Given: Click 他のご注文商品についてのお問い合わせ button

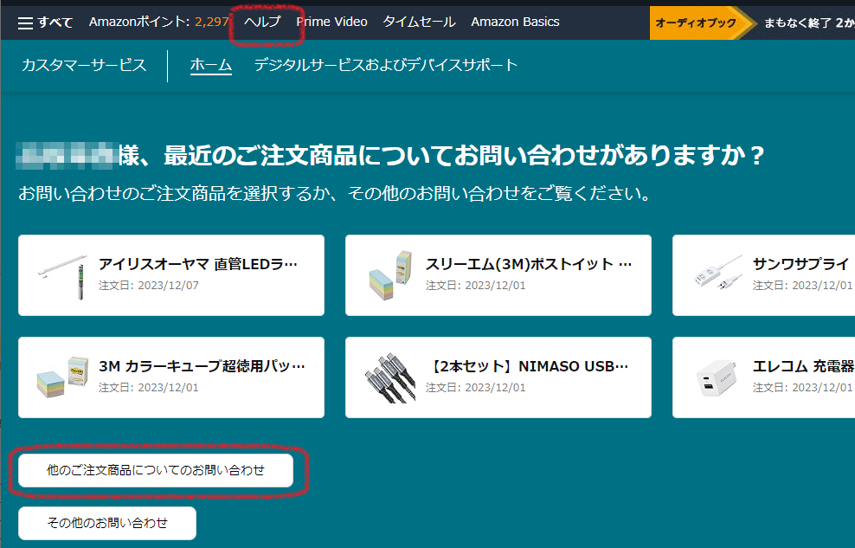Looking at the screenshot, I should click(x=156, y=470).
